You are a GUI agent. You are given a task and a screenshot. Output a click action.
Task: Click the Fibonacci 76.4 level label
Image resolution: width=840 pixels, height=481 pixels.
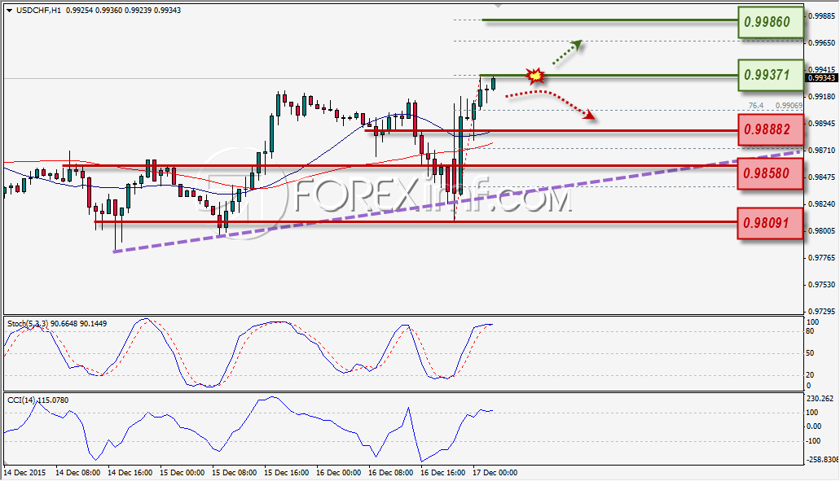756,106
